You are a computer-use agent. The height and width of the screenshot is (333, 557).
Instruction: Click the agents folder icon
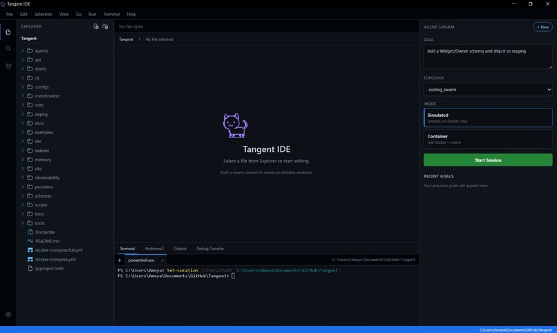coord(30,50)
